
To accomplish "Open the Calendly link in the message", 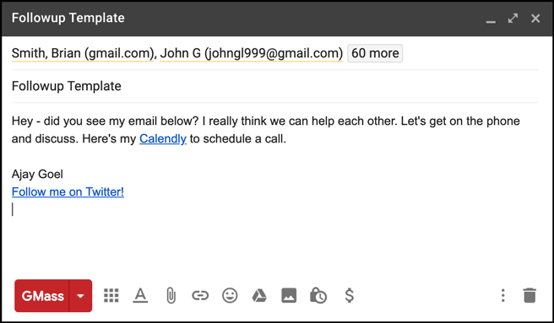I will click(163, 139).
